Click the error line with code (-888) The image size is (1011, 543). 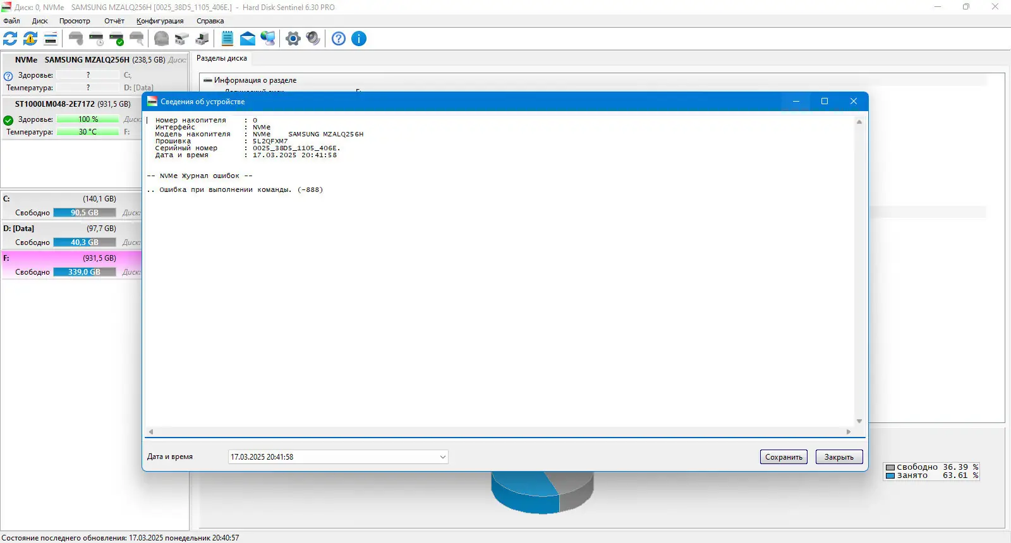235,190
